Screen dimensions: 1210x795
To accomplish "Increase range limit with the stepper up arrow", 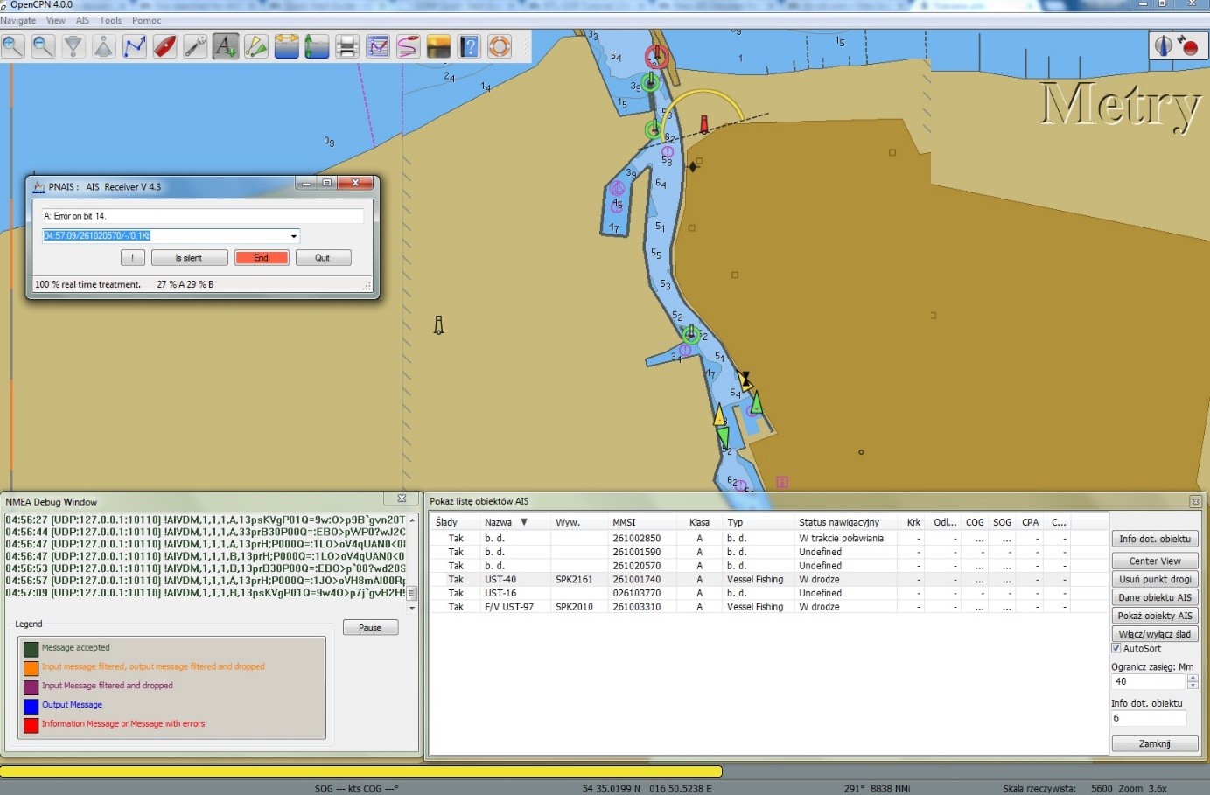I will (1193, 678).
